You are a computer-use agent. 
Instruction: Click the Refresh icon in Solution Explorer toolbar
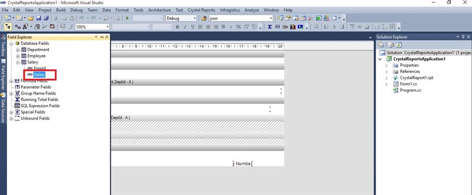[399, 45]
